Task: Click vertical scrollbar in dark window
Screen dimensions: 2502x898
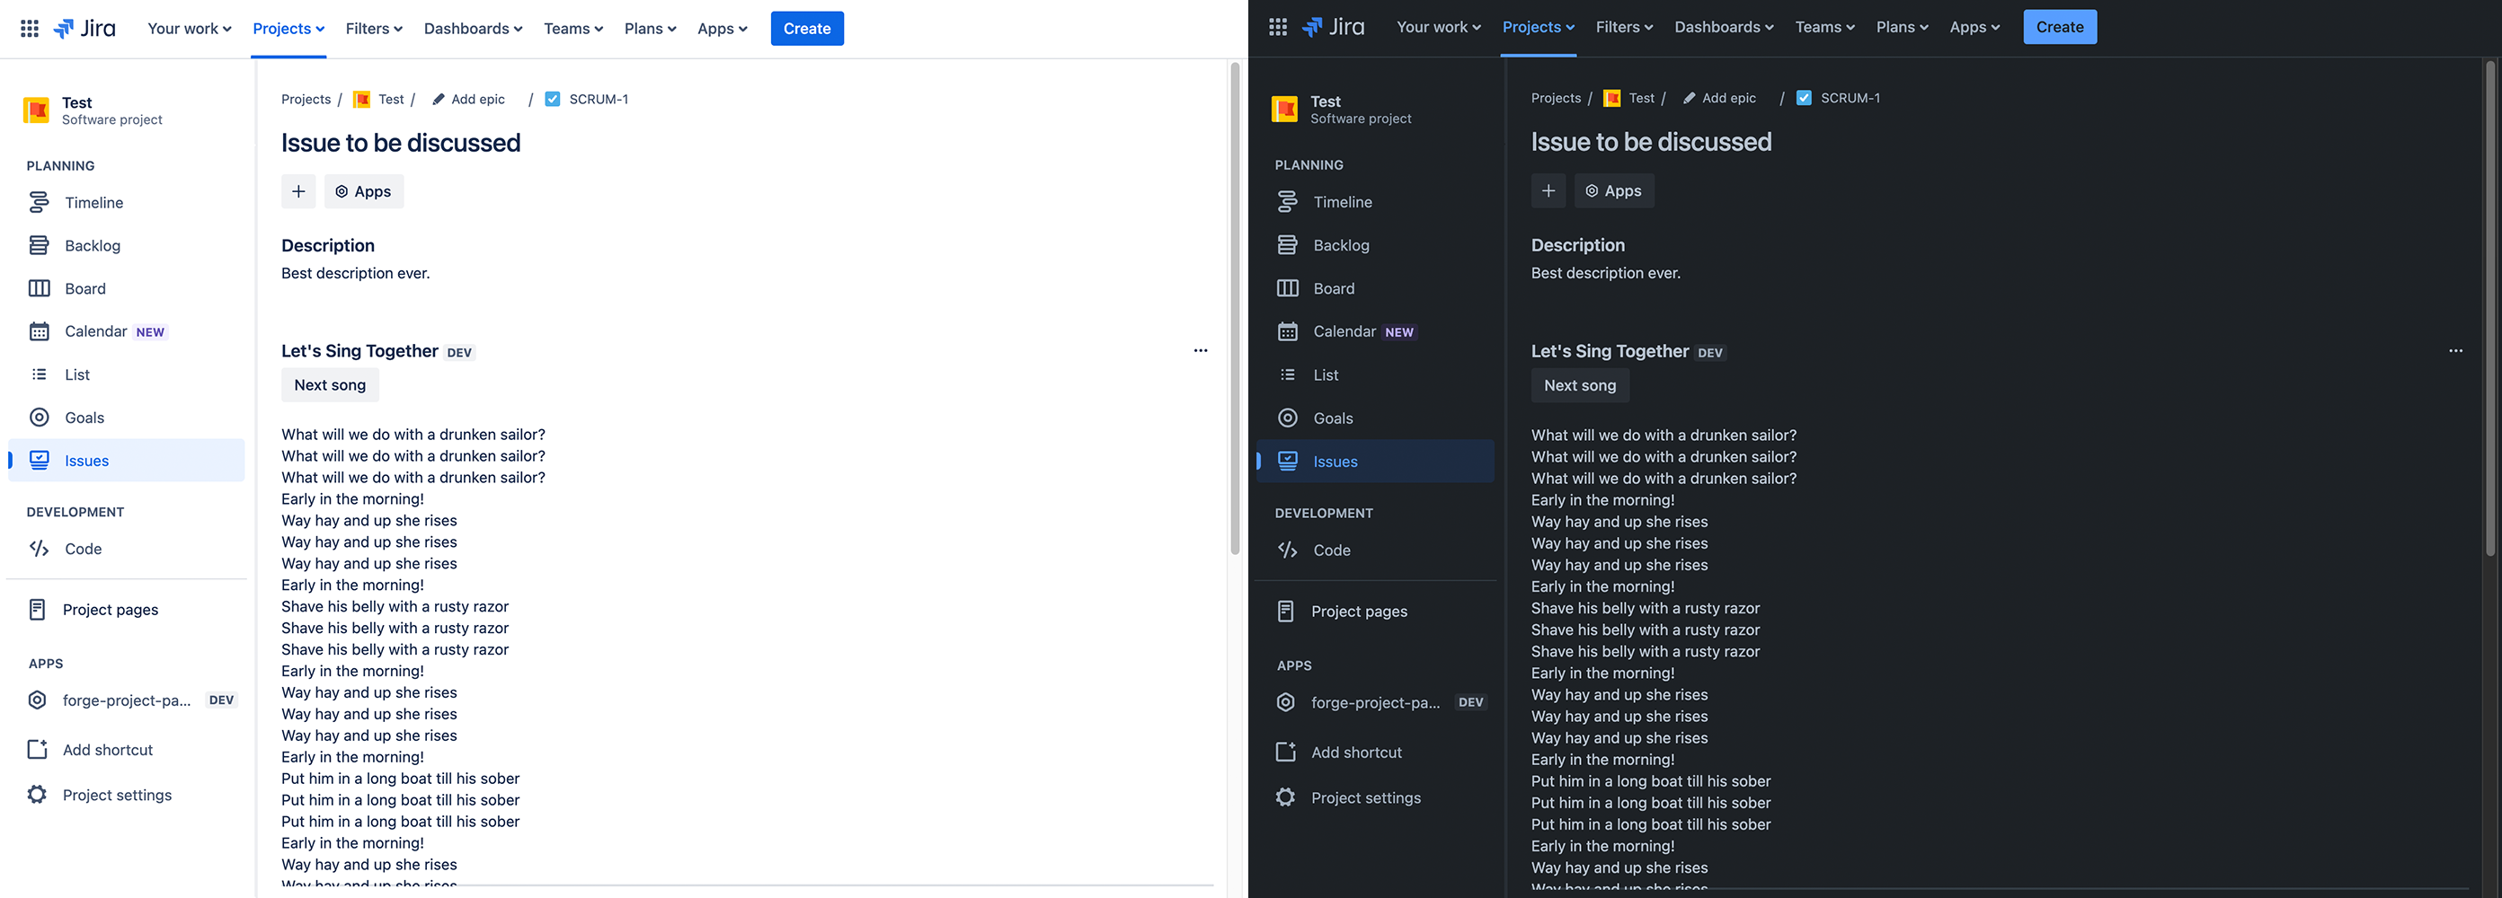Action: tap(2489, 309)
